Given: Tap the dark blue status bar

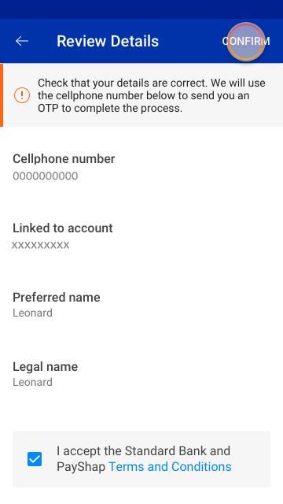Looking at the screenshot, I should tap(141, 9).
